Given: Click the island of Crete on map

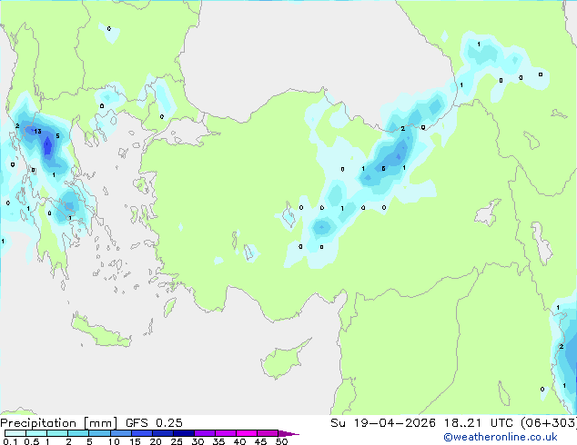Looking at the screenshot, I should point(101,332).
